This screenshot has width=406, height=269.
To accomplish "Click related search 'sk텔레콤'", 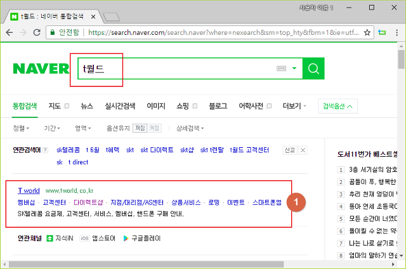I will tap(68, 150).
